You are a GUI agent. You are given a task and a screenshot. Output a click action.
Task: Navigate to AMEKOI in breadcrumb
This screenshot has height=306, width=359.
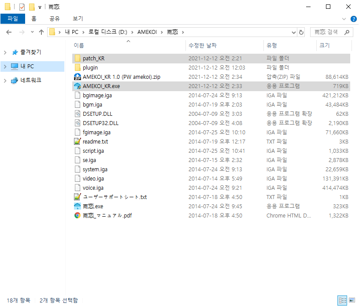coord(147,32)
